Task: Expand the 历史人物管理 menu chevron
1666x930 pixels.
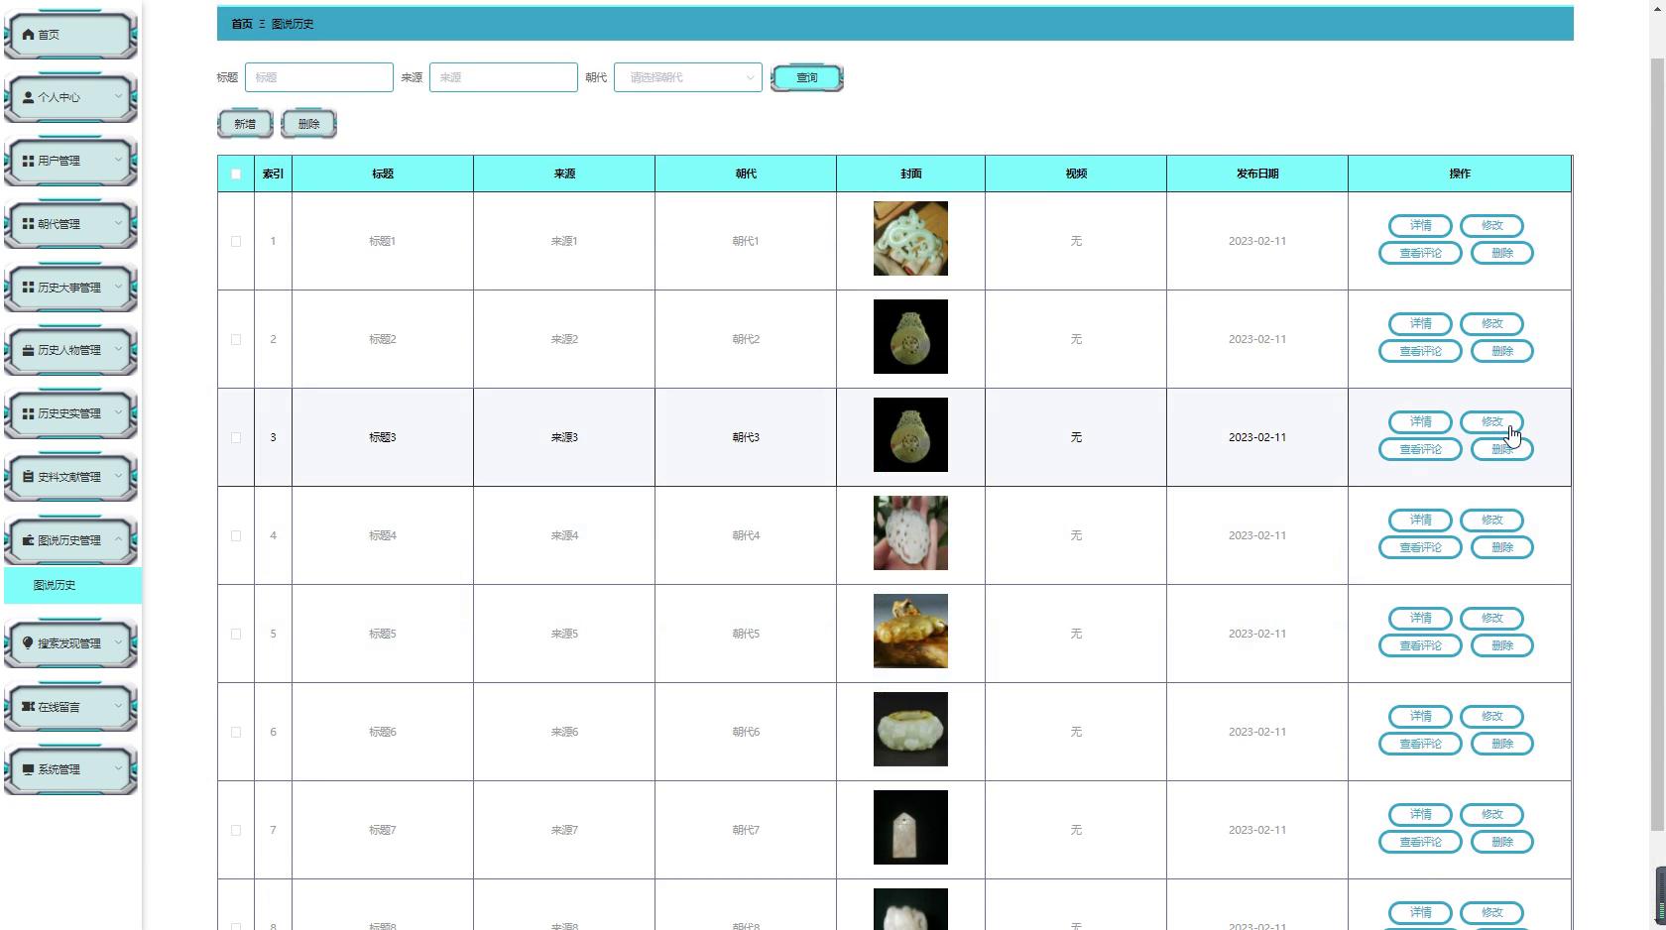Action: click(118, 350)
